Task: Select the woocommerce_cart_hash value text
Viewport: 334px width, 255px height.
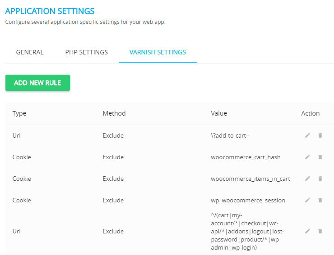Action: click(246, 157)
